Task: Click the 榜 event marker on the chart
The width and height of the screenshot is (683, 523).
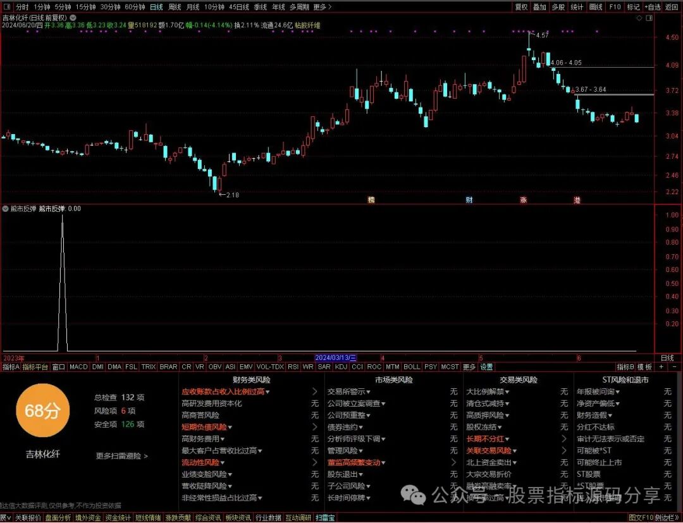Action: 371,200
